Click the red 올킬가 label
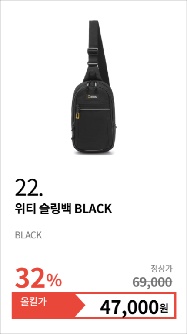Viewport: 187px width, 334px height. [33, 303]
